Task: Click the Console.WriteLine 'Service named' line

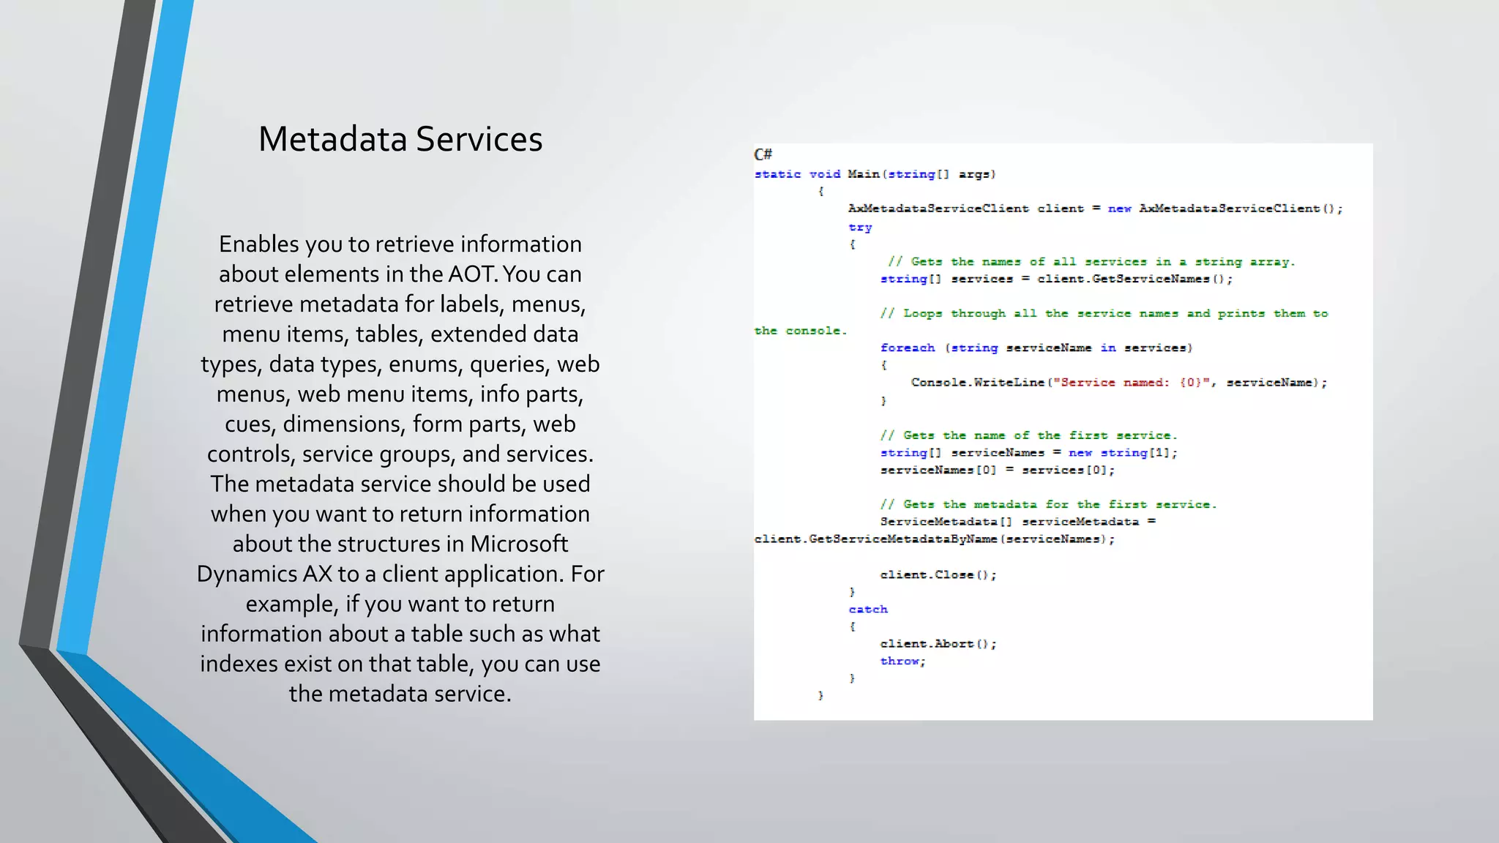Action: point(1118,382)
